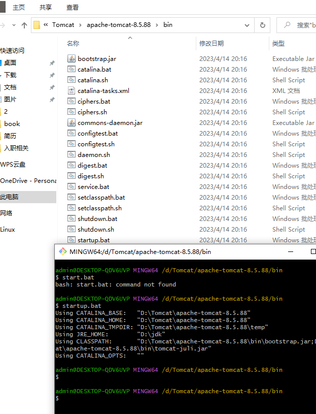Go to apache-tomcat-8.5.88 in breadcrumb
This screenshot has height=414, width=316.
click(119, 25)
